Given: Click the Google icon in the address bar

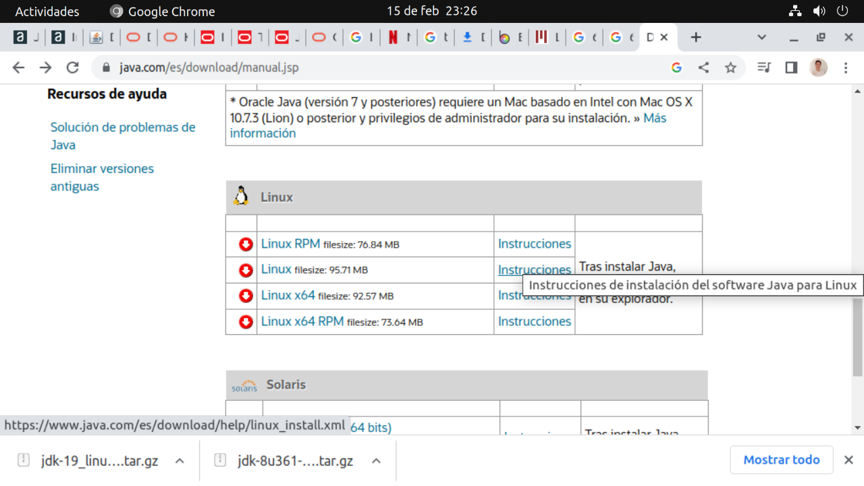Looking at the screenshot, I should pyautogui.click(x=676, y=67).
